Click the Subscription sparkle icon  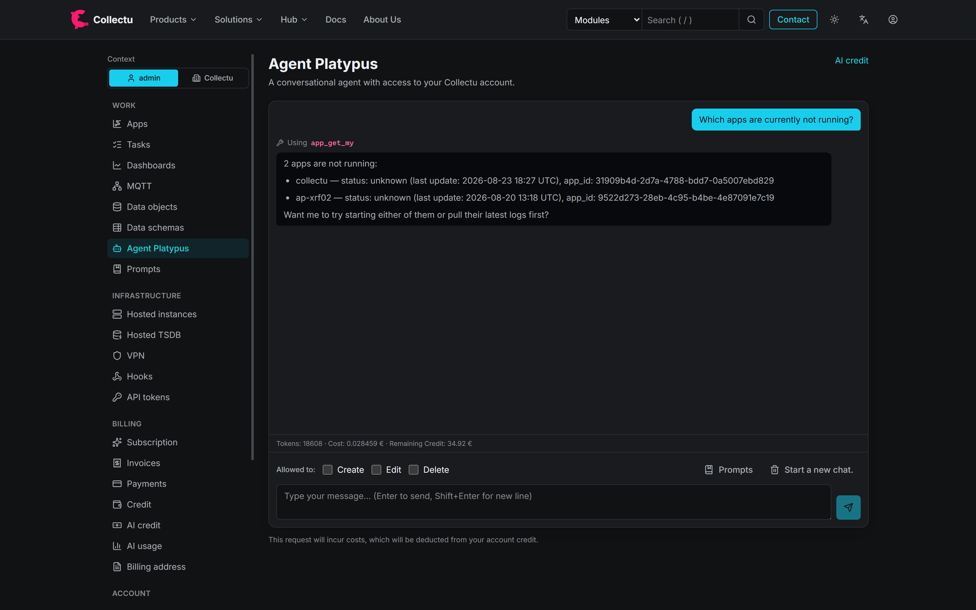117,443
